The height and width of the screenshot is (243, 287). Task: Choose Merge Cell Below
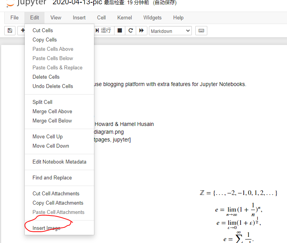52,121
